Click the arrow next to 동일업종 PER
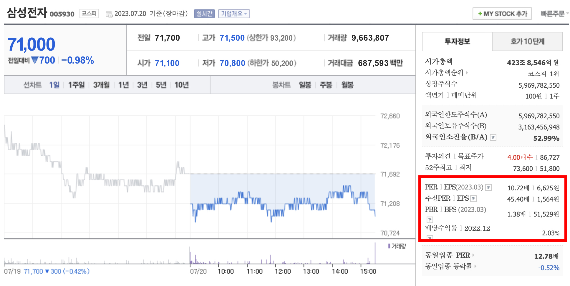This screenshot has height=286, width=570. tap(473, 255)
